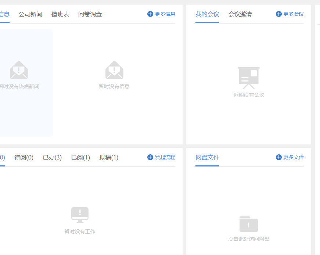
Task: Open the 更多信息 link
Action: [165, 14]
